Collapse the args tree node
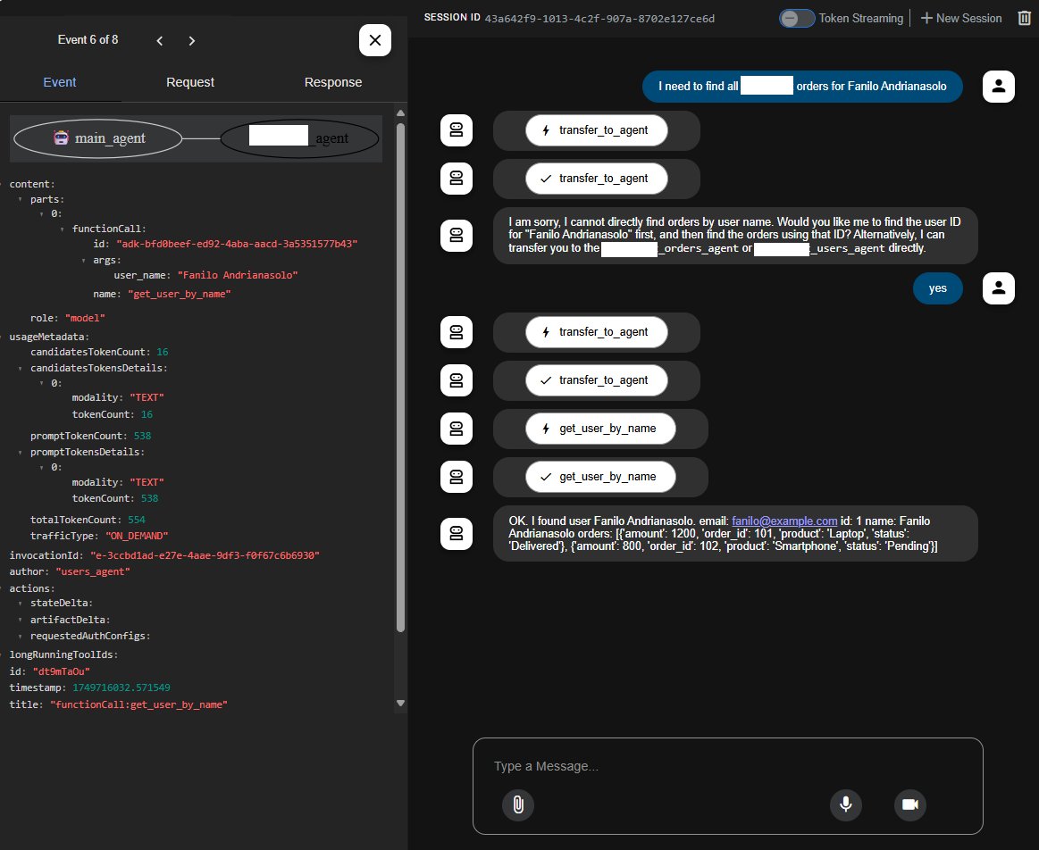Viewport: 1039px width, 850px height. coord(83,260)
